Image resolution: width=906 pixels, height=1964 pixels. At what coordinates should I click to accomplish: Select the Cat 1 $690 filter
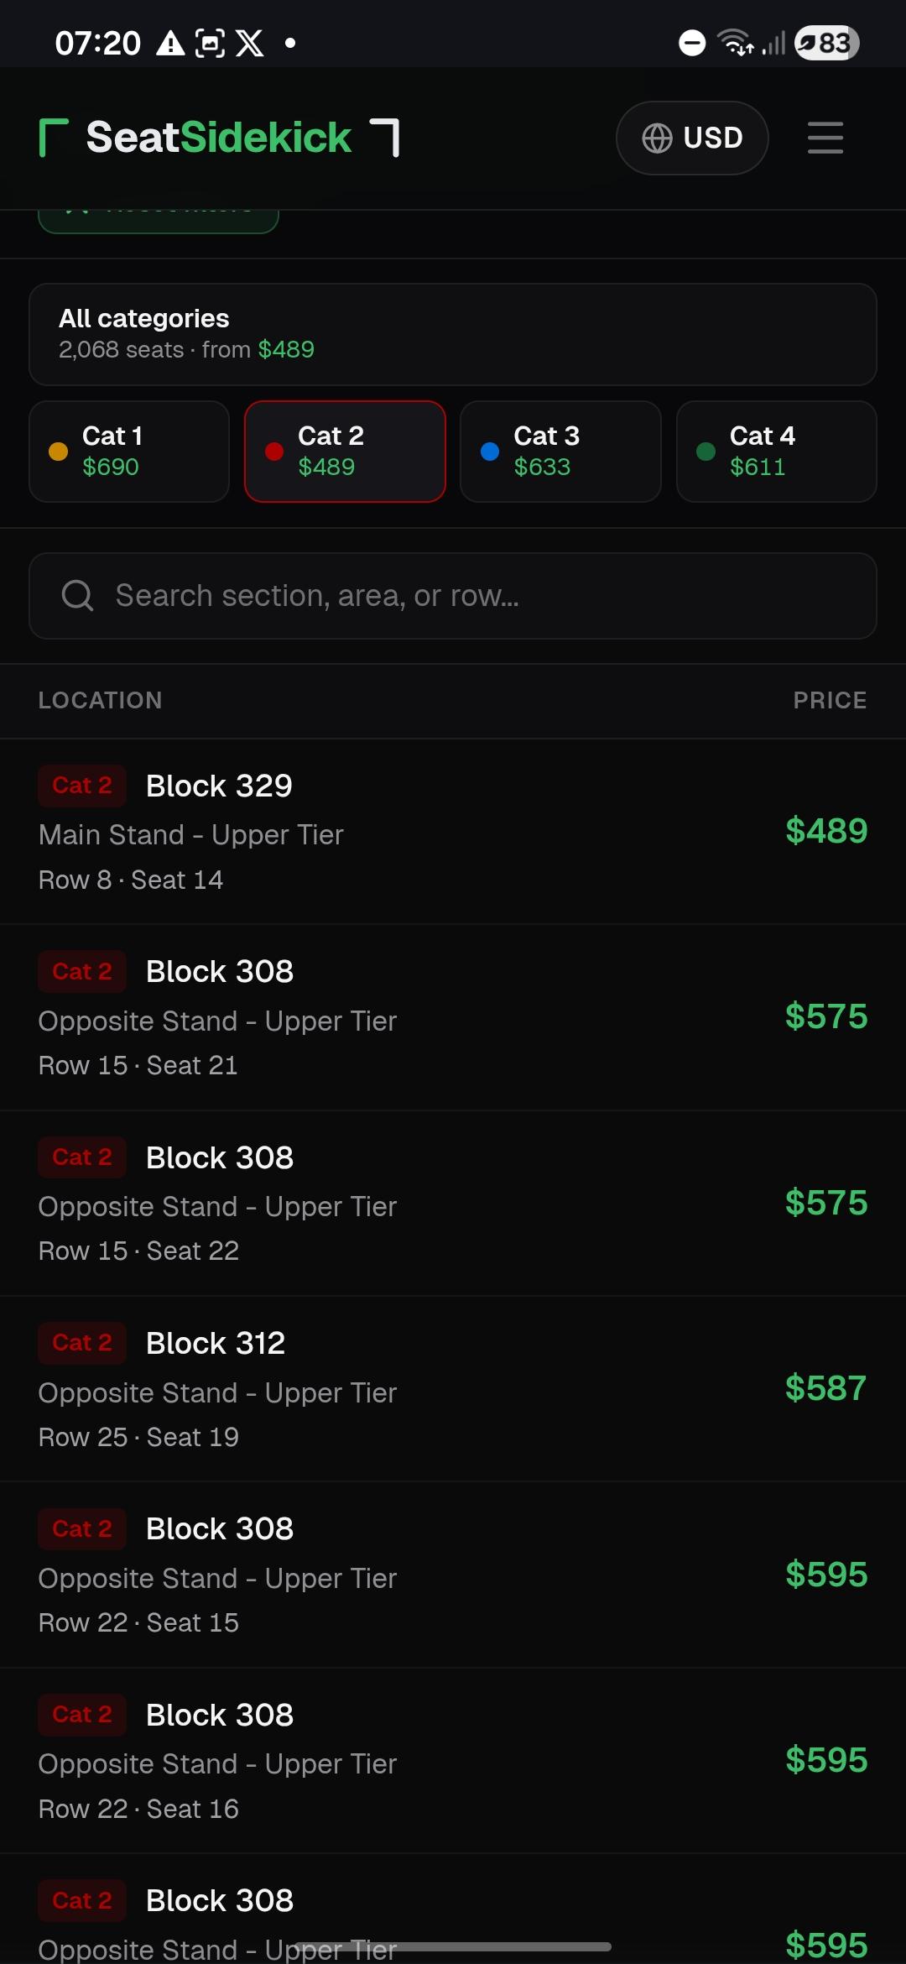pyautogui.click(x=129, y=452)
